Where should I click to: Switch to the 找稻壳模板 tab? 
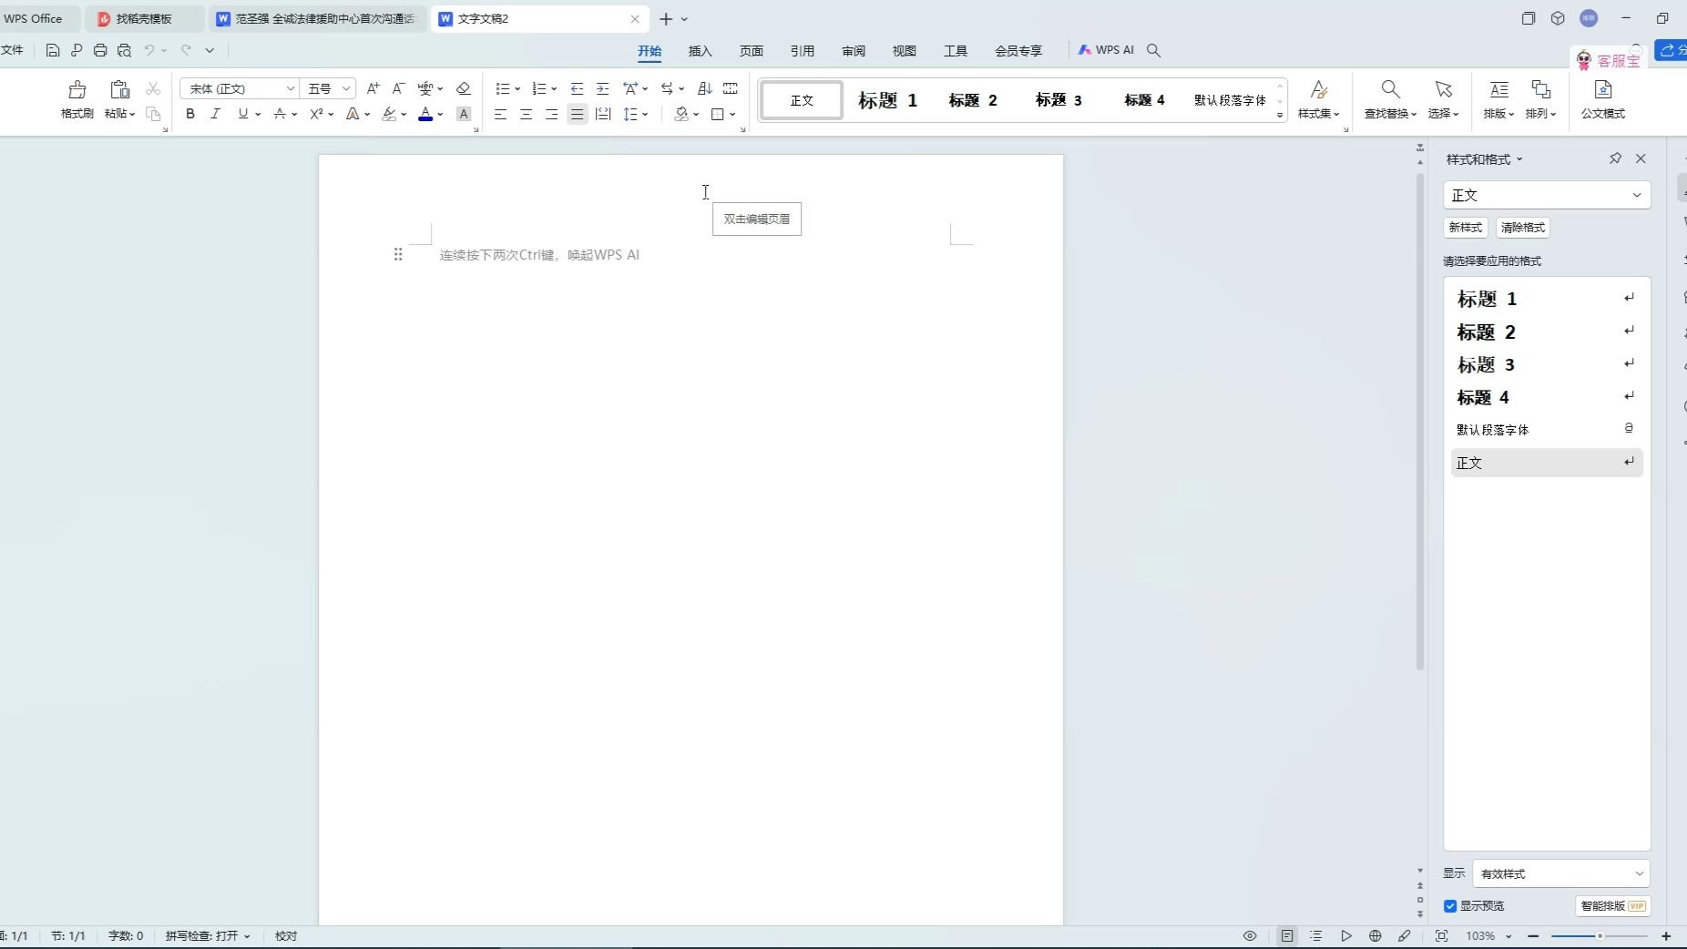[x=144, y=18]
